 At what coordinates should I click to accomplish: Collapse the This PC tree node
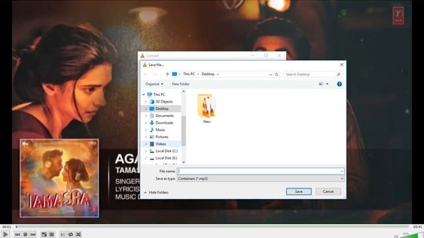pyautogui.click(x=144, y=95)
